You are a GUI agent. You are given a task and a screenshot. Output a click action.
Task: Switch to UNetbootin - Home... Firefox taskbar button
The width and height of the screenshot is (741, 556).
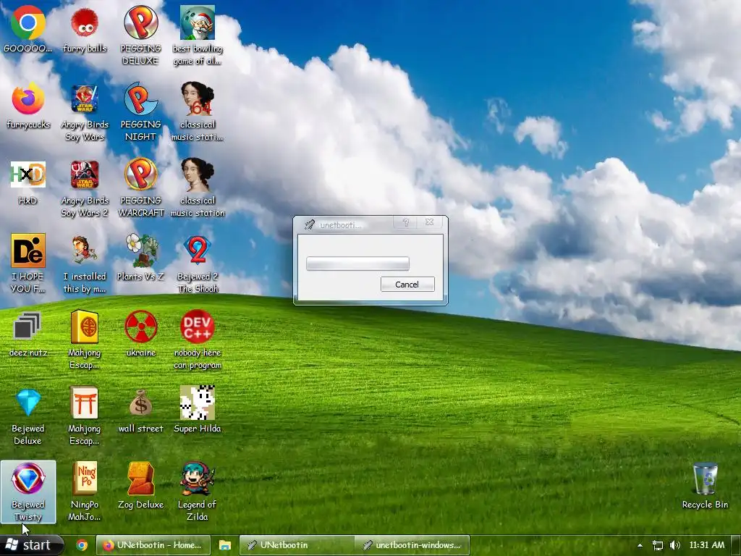(x=153, y=545)
